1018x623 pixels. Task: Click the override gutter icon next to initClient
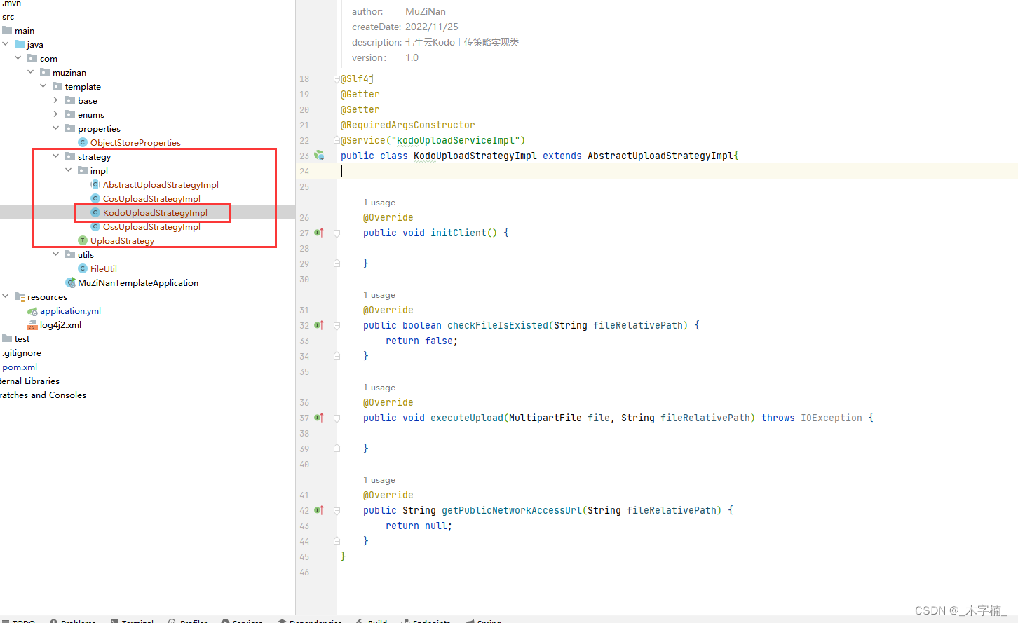319,233
